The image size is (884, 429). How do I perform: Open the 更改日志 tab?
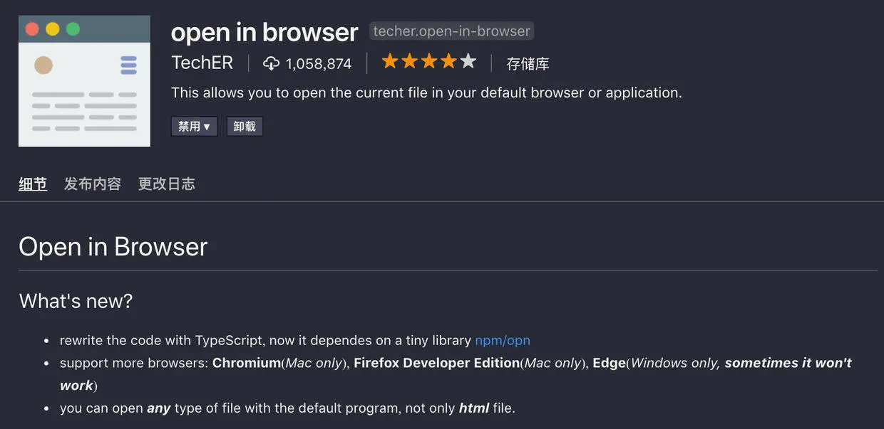[166, 184]
